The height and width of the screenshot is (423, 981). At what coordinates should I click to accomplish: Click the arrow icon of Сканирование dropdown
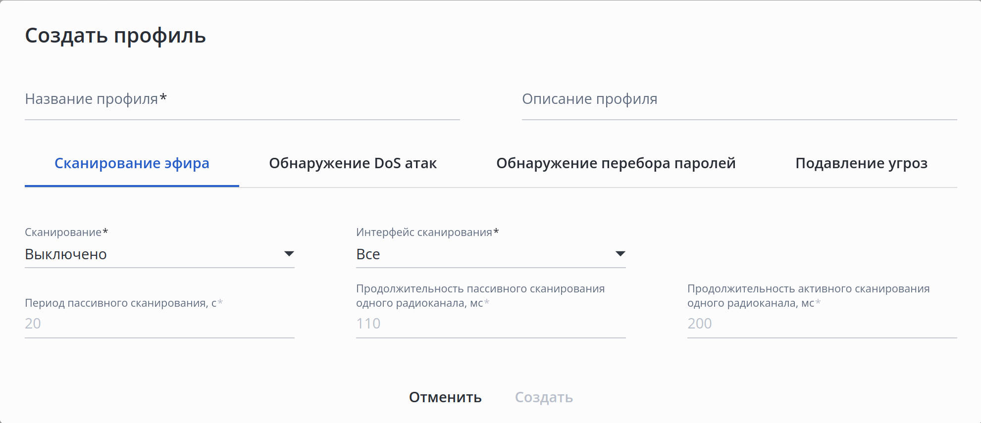[x=289, y=254]
